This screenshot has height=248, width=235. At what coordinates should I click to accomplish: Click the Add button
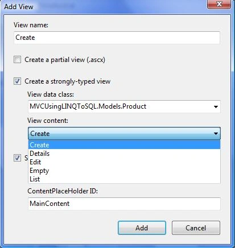click(x=142, y=228)
